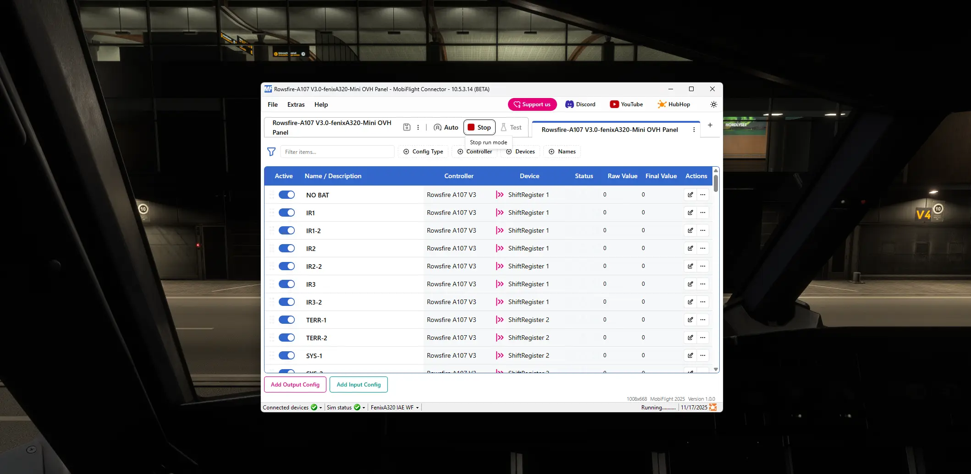This screenshot has height=474, width=971.
Task: Click the Filter items search field
Action: (x=337, y=152)
